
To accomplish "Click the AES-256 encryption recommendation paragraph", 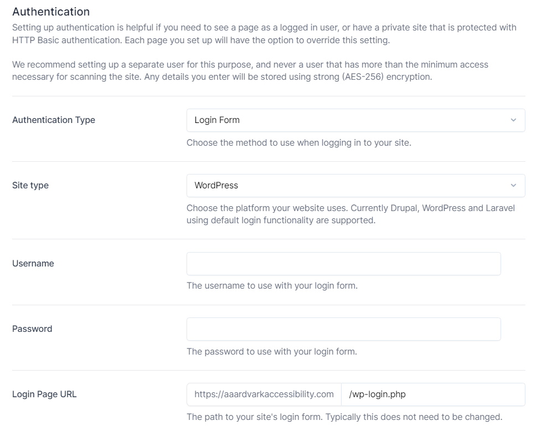I will point(250,71).
